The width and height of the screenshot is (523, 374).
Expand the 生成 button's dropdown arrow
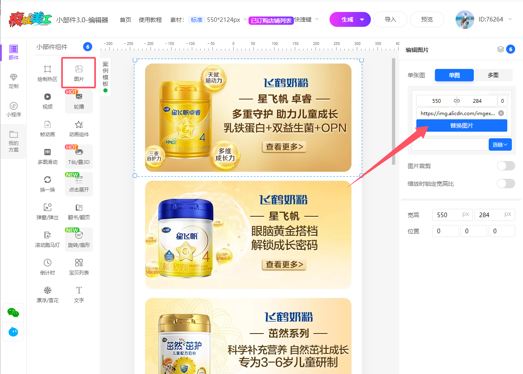[x=362, y=19]
